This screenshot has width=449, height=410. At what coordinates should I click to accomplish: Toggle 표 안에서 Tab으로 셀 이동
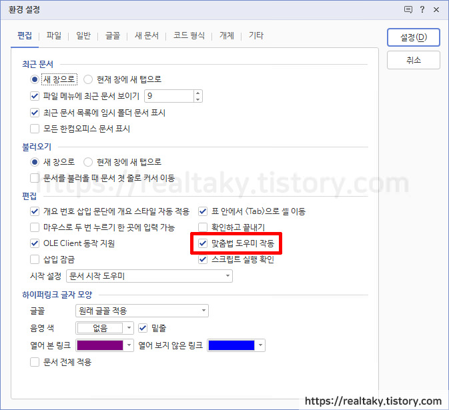[x=203, y=211]
